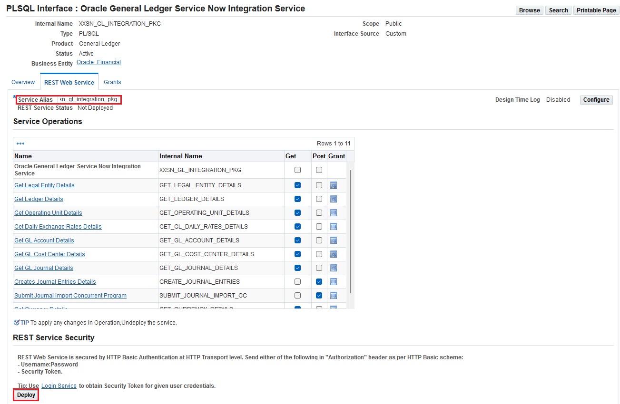Uncheck Post for CREATE_JOURNAL_ENTRIES

pyautogui.click(x=319, y=282)
